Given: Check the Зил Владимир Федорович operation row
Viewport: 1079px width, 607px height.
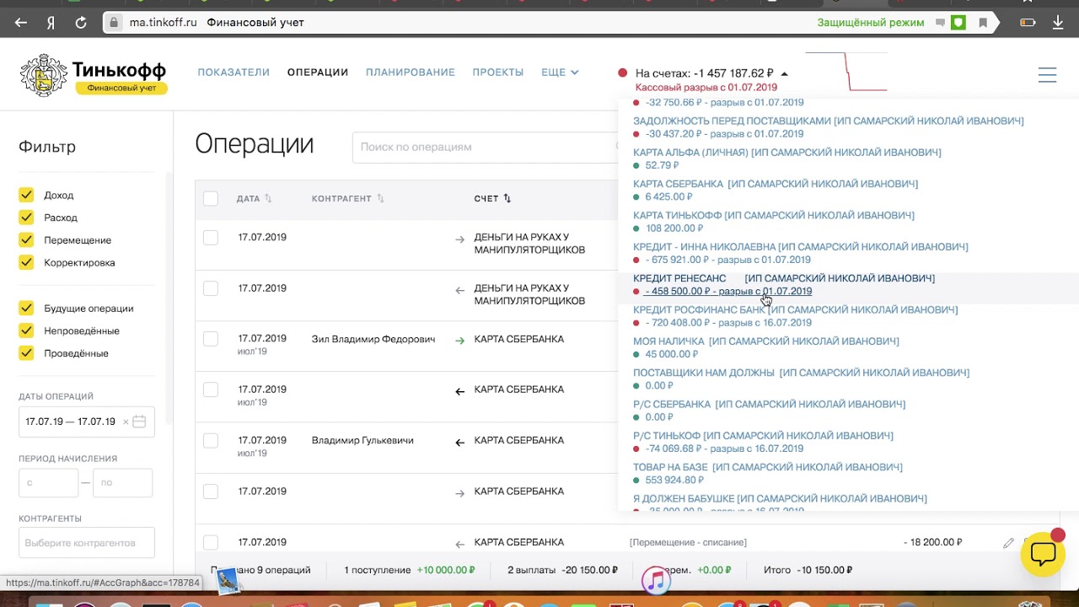Looking at the screenshot, I should click(x=211, y=339).
